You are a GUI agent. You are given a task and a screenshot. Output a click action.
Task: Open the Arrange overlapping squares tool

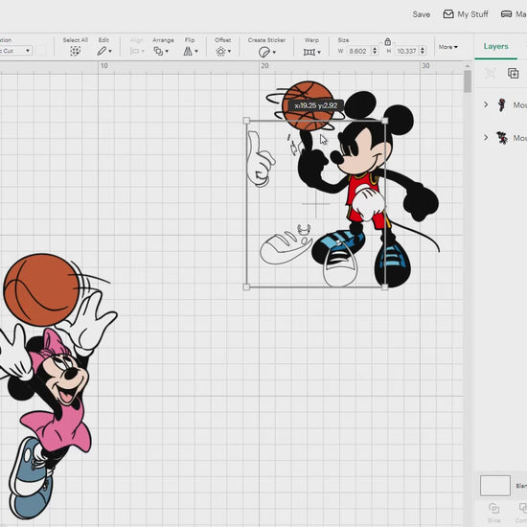158,51
